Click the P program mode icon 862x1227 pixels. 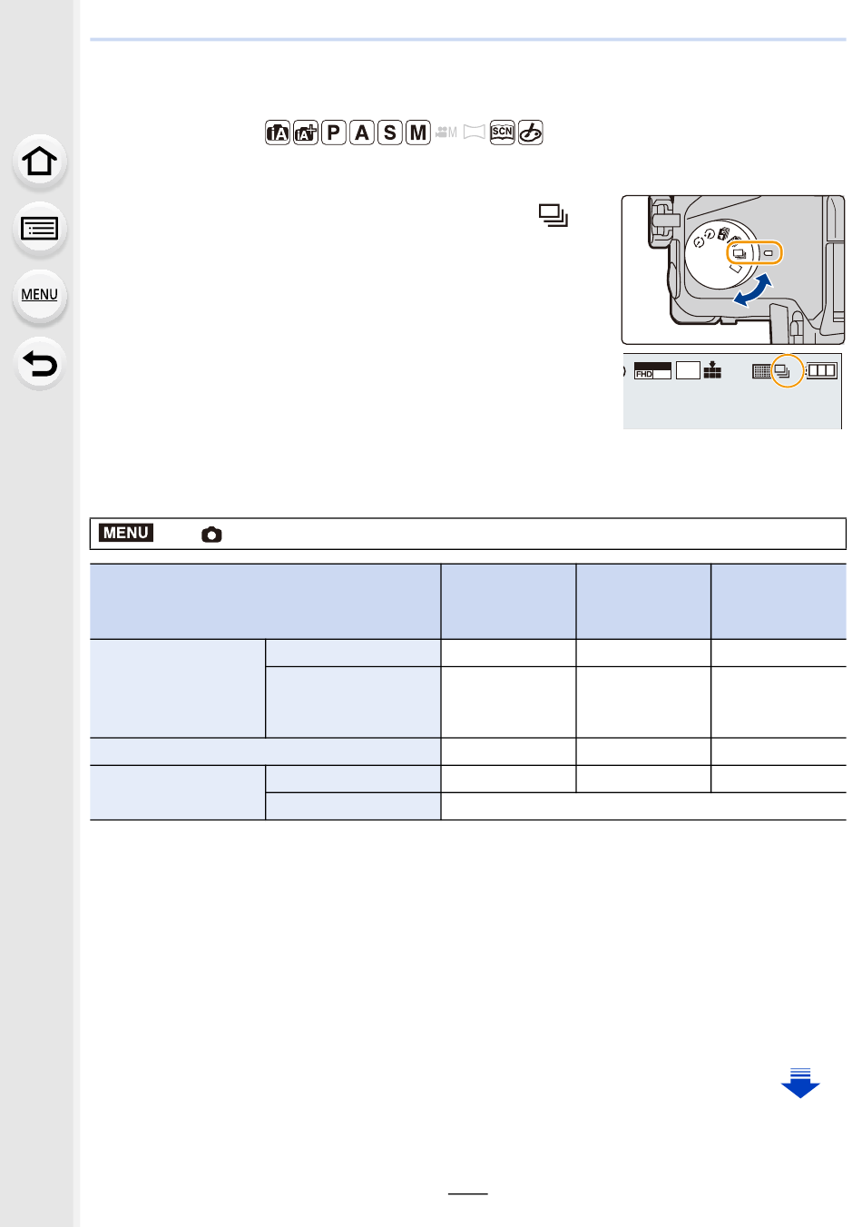(334, 133)
